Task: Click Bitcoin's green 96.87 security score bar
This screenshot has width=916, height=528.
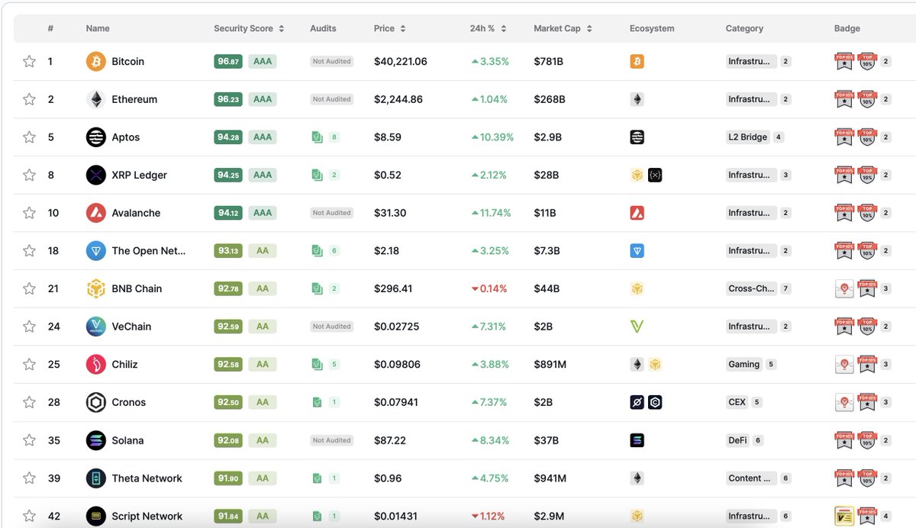Action: coord(227,61)
